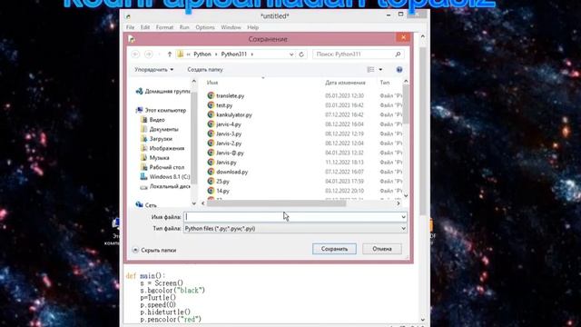Select the Документы folder in sidebar
This screenshot has height=327, width=581.
(x=163, y=129)
